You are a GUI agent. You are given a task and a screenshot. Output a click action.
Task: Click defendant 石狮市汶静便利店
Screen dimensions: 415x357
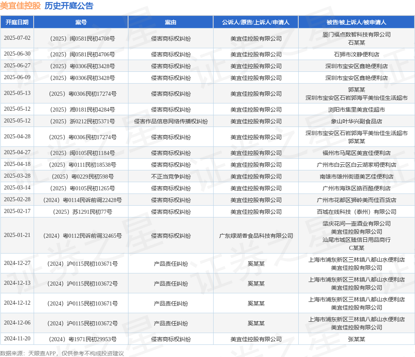[x=357, y=54]
